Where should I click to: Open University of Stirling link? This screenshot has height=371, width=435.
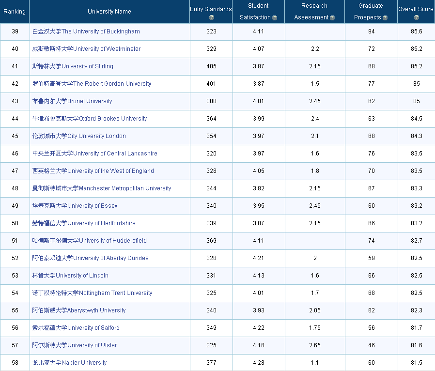[x=73, y=66]
